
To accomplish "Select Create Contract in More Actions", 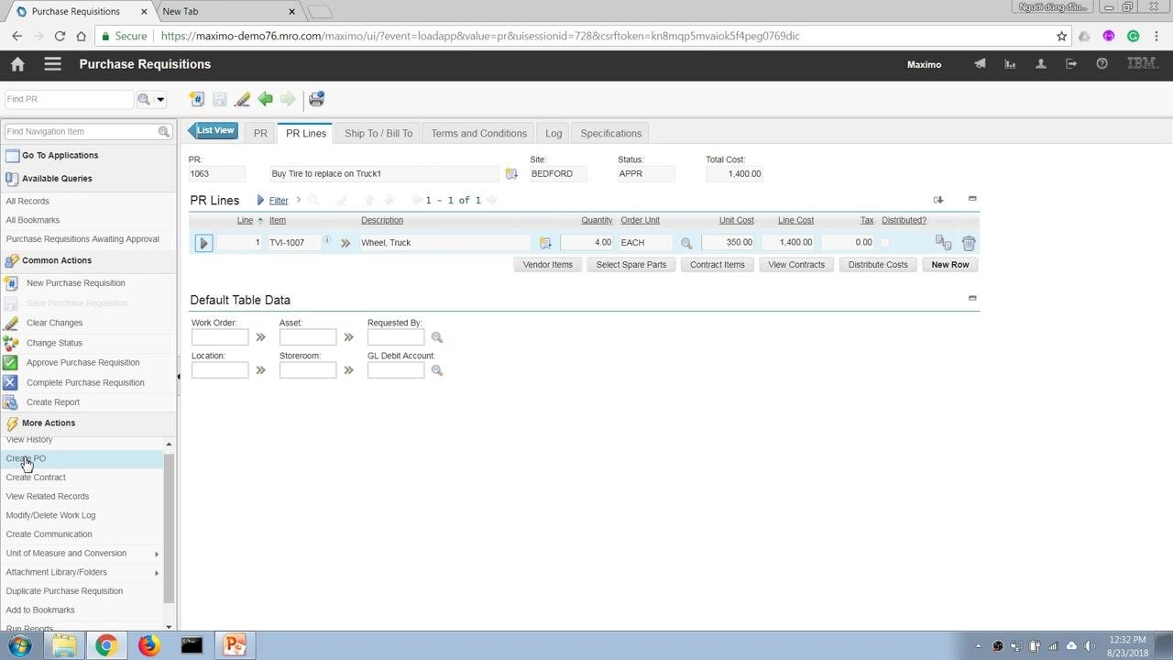I will pyautogui.click(x=36, y=478).
